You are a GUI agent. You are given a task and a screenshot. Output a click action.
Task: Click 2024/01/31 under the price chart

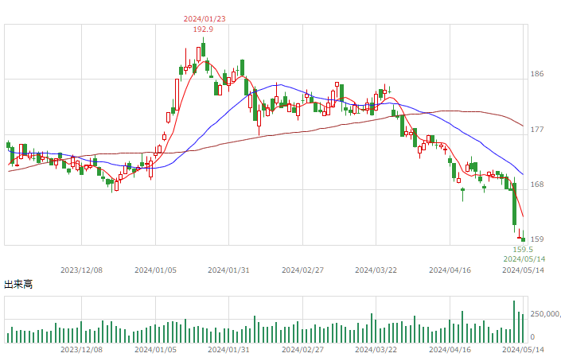point(228,270)
